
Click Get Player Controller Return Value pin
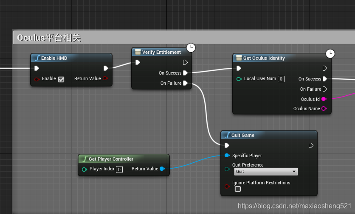(x=162, y=169)
